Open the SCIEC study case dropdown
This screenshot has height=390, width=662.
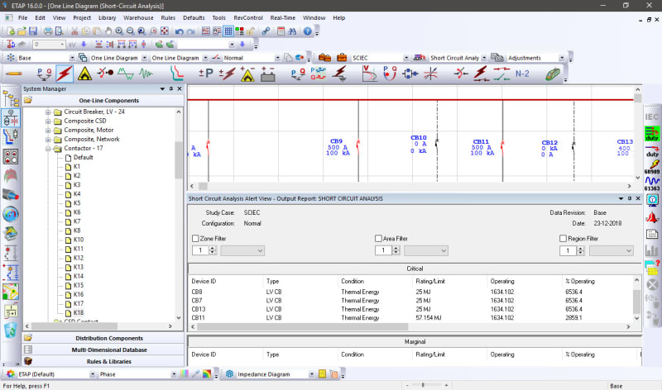tap(406, 58)
